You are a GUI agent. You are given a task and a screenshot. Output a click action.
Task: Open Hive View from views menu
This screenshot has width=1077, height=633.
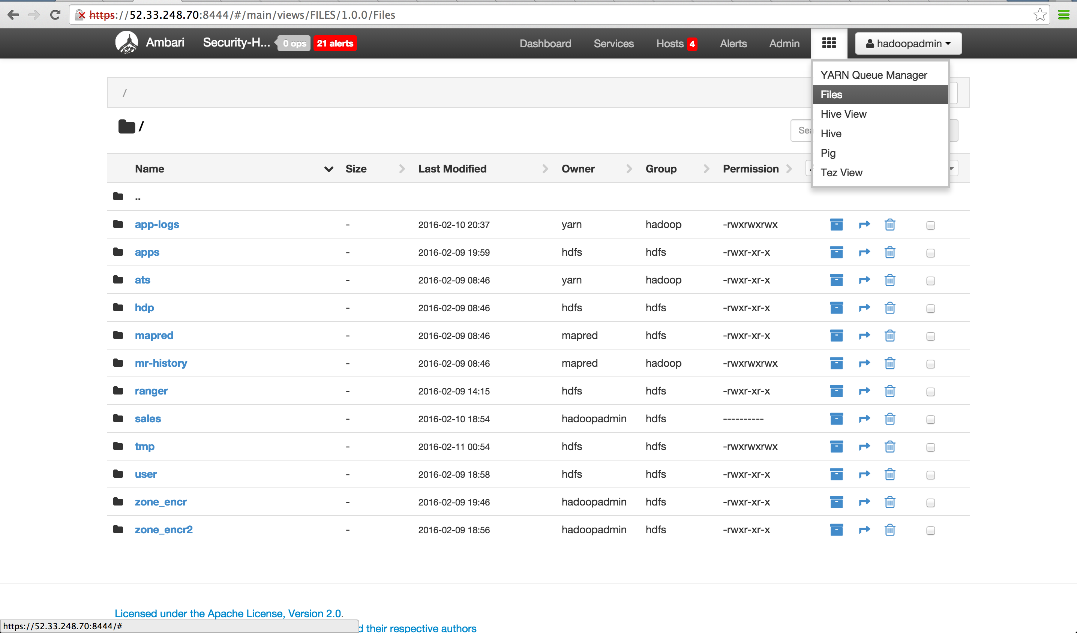[880, 114]
